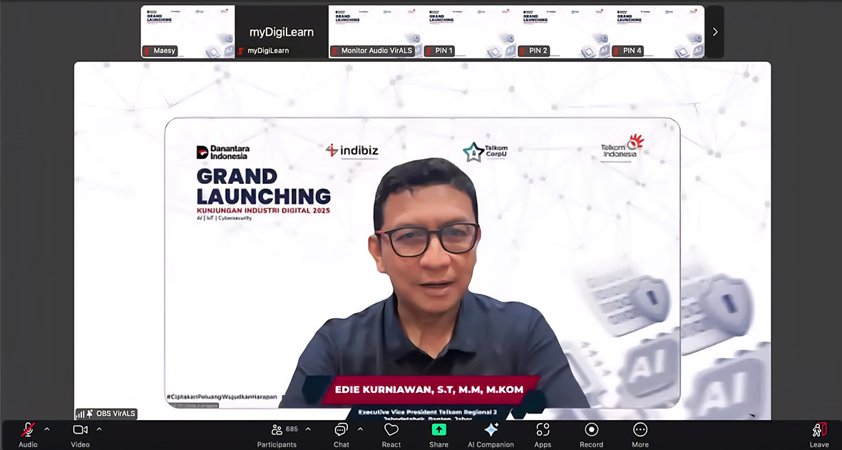Open the More options menu
Image resolution: width=842 pixels, height=450 pixels.
(640, 429)
